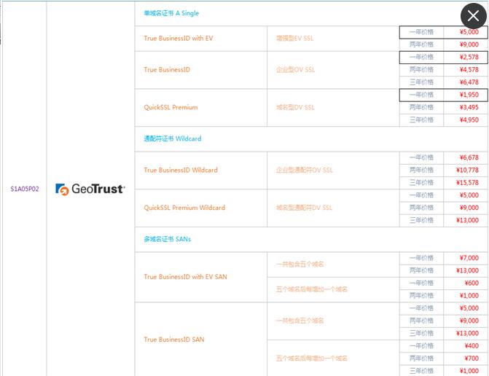Click 三年价格 label beside ¥6,478

pyautogui.click(x=421, y=82)
